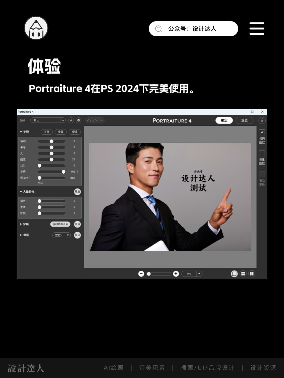Zoom in with the plus icon

pos(176,274)
